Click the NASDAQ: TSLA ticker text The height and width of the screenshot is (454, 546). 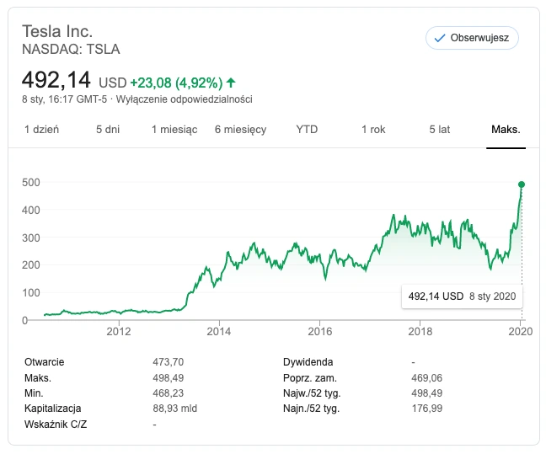[71, 49]
